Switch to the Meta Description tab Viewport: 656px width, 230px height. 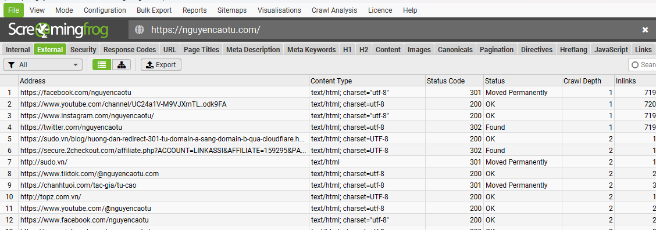tap(253, 50)
